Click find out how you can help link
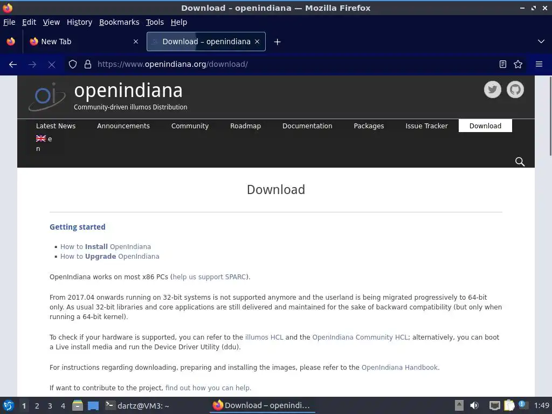Viewport: 552px width, 414px height. [208, 388]
